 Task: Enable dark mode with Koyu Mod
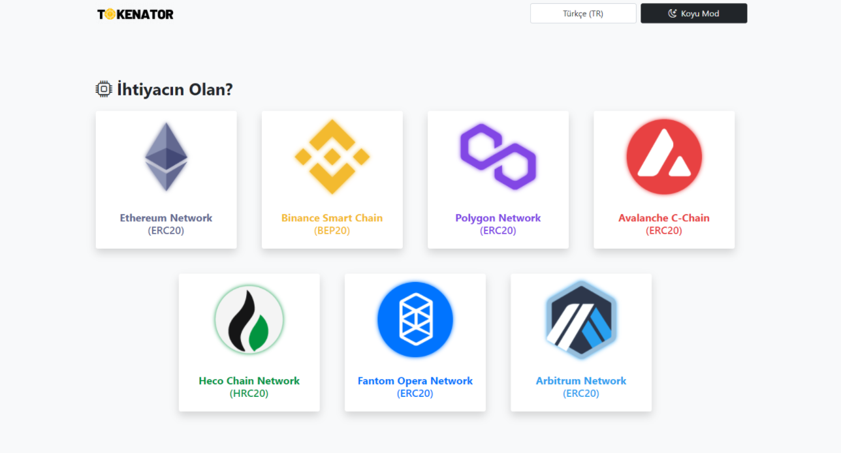(x=694, y=14)
